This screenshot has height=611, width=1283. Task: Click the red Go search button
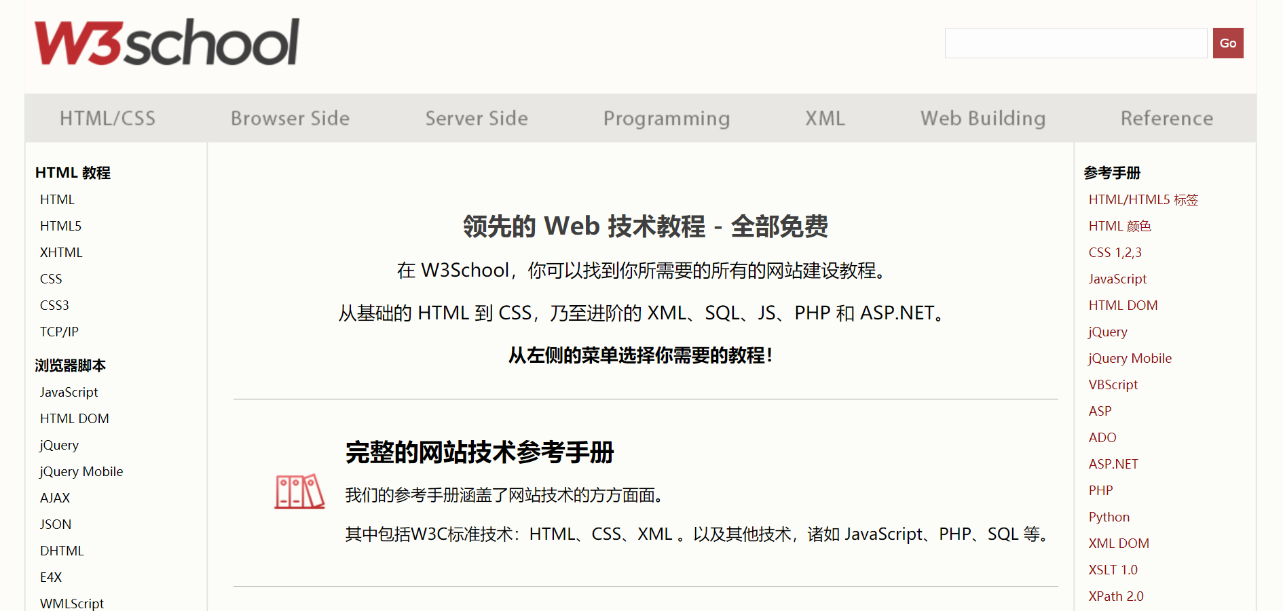(x=1228, y=43)
